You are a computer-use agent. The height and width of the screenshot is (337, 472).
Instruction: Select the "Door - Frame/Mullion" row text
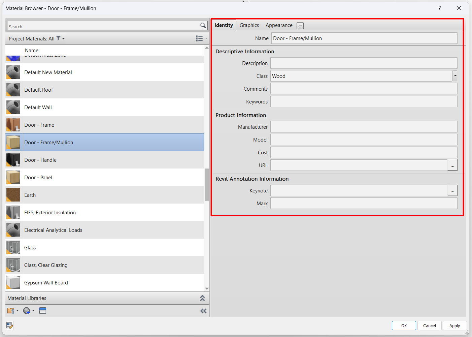tap(48, 142)
